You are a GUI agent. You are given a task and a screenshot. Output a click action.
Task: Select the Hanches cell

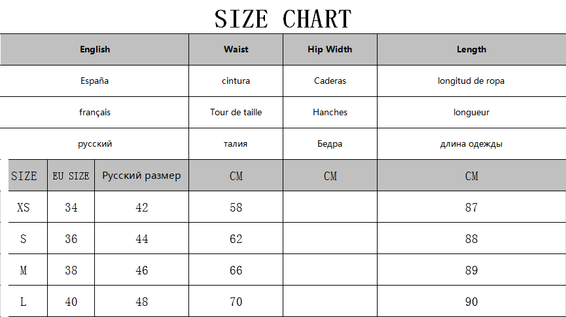(x=330, y=112)
